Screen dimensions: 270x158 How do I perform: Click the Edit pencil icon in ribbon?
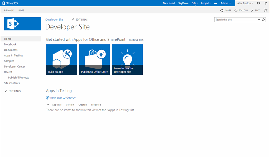point(252,11)
